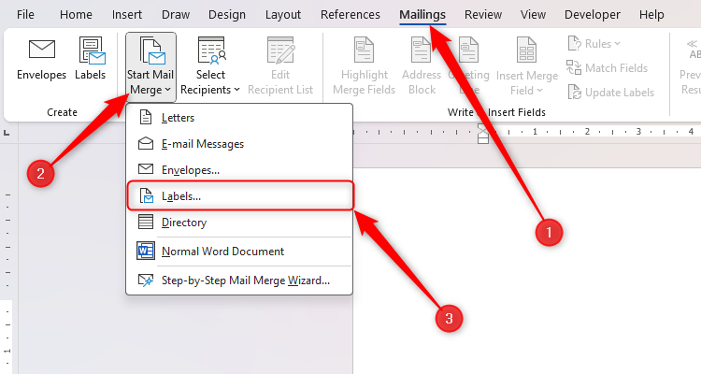Click the indent marker on horizontal ruler

tap(483, 134)
